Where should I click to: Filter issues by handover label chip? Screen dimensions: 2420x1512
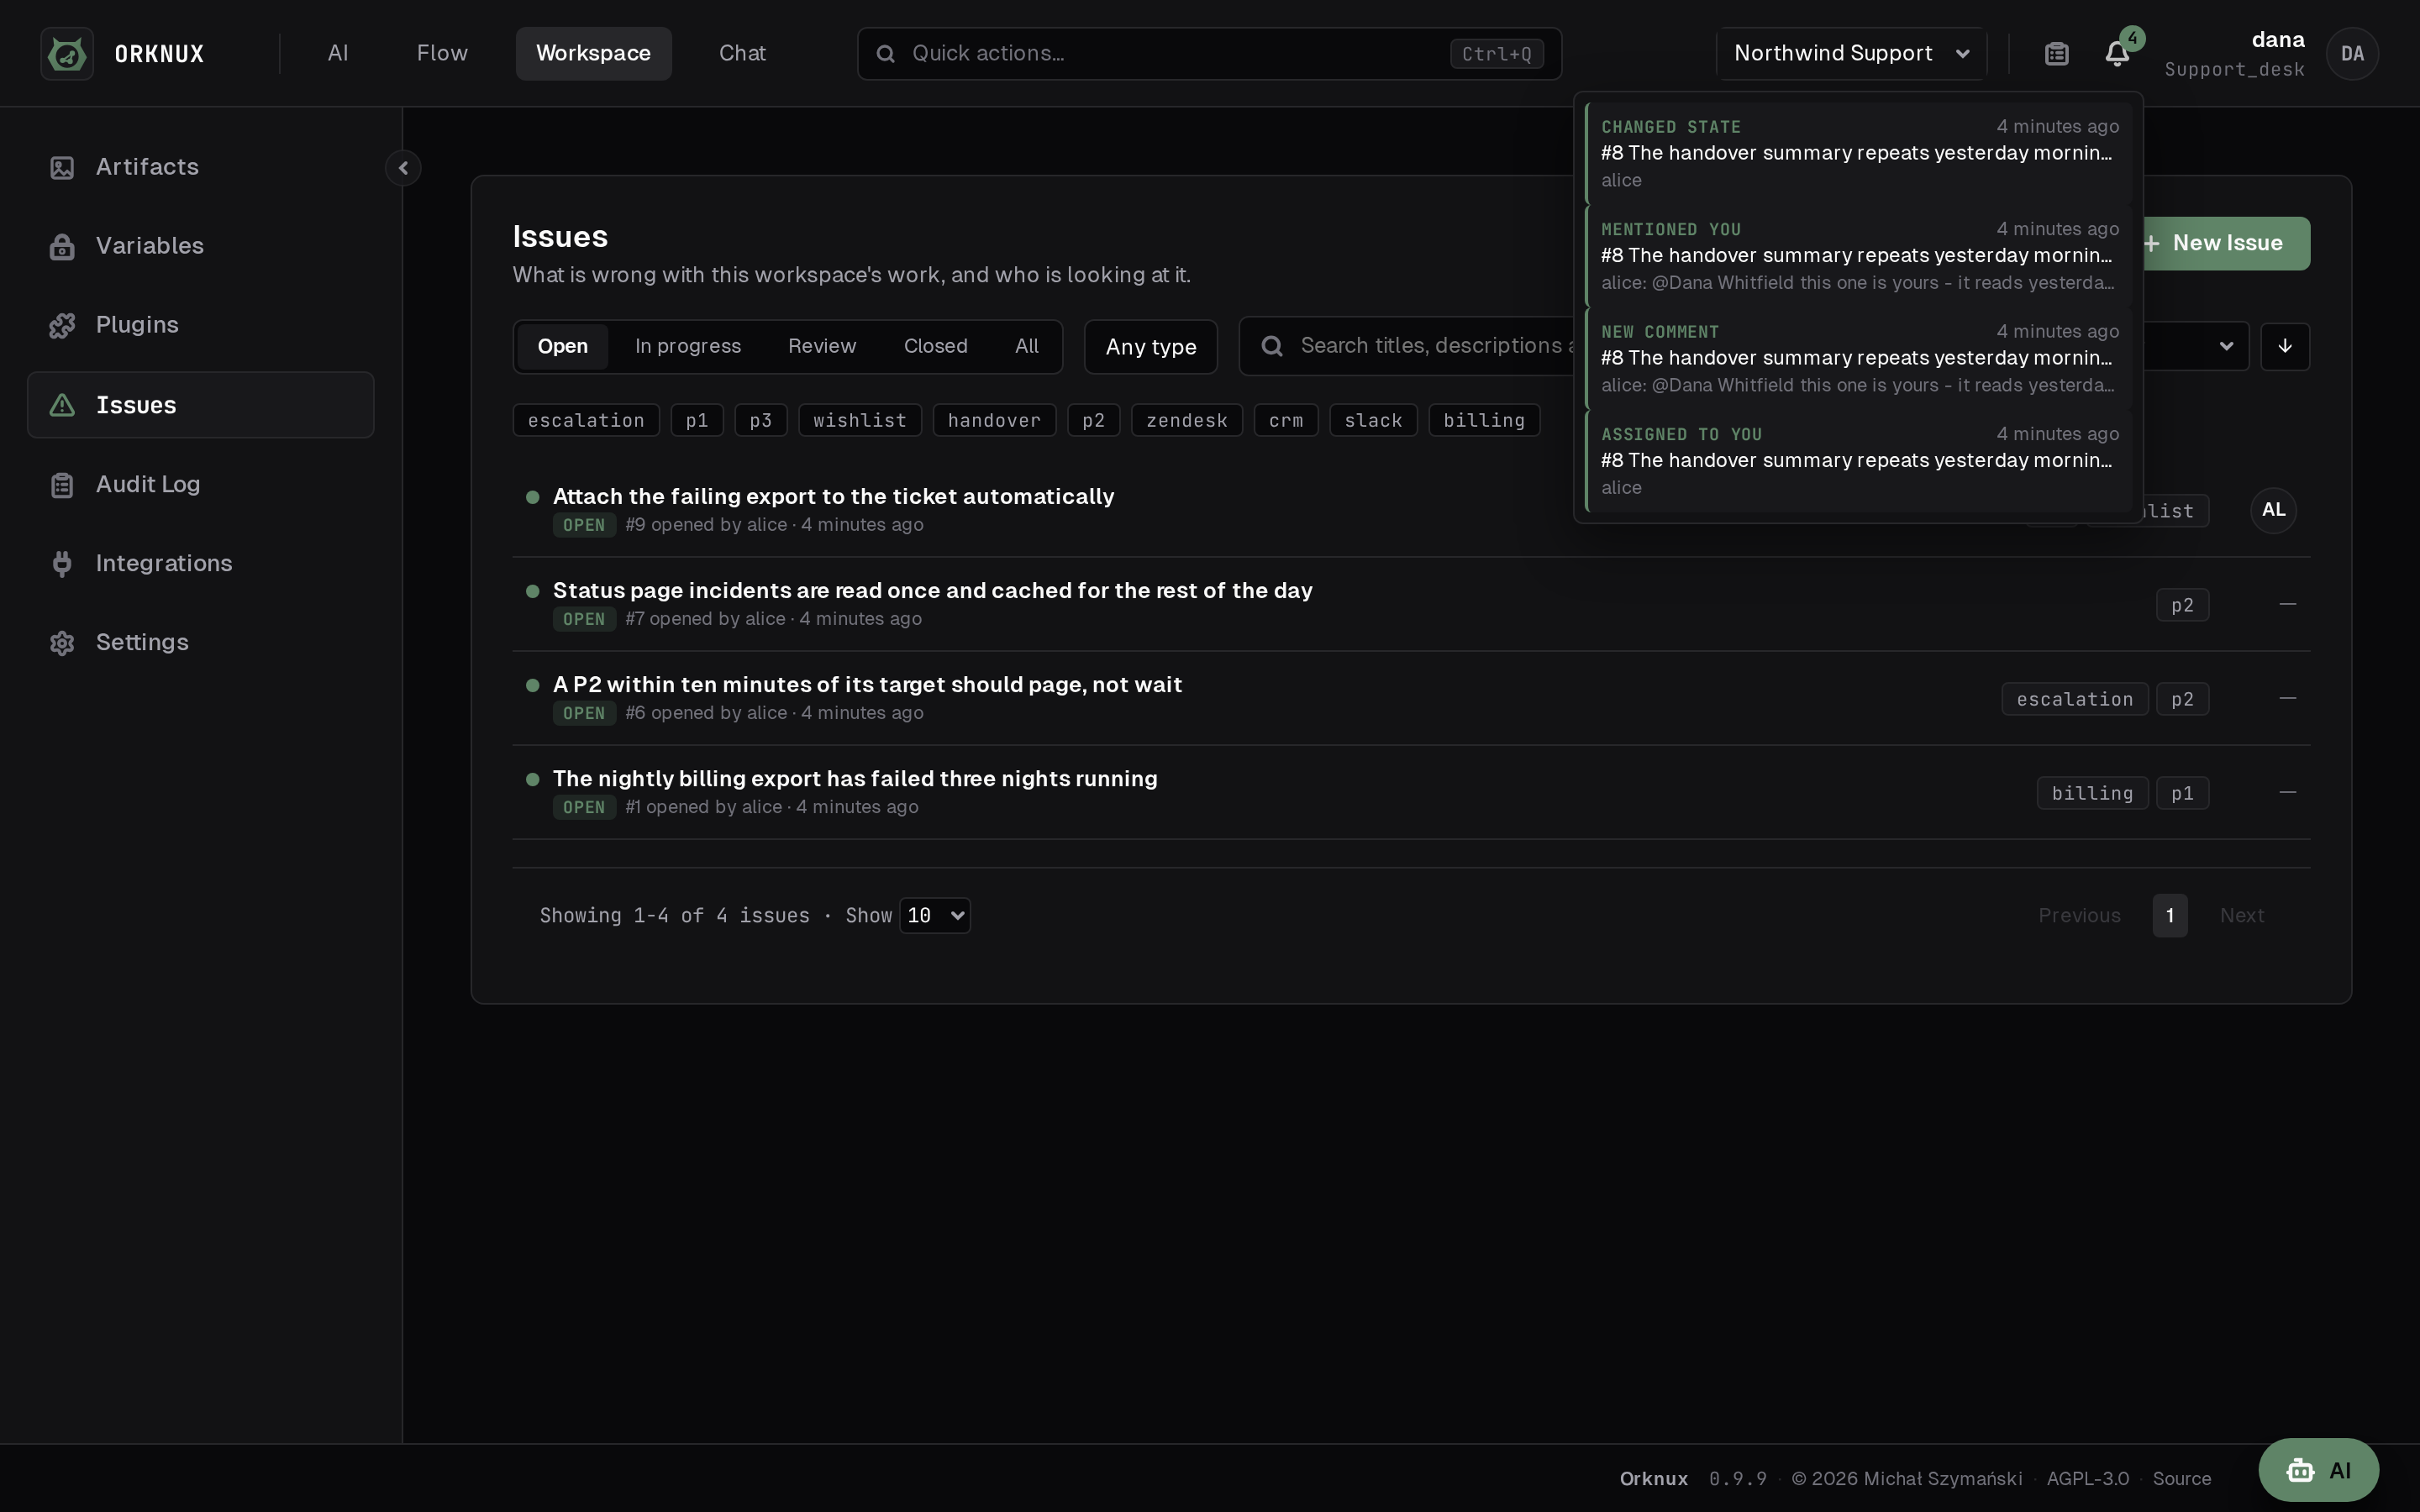tap(994, 420)
